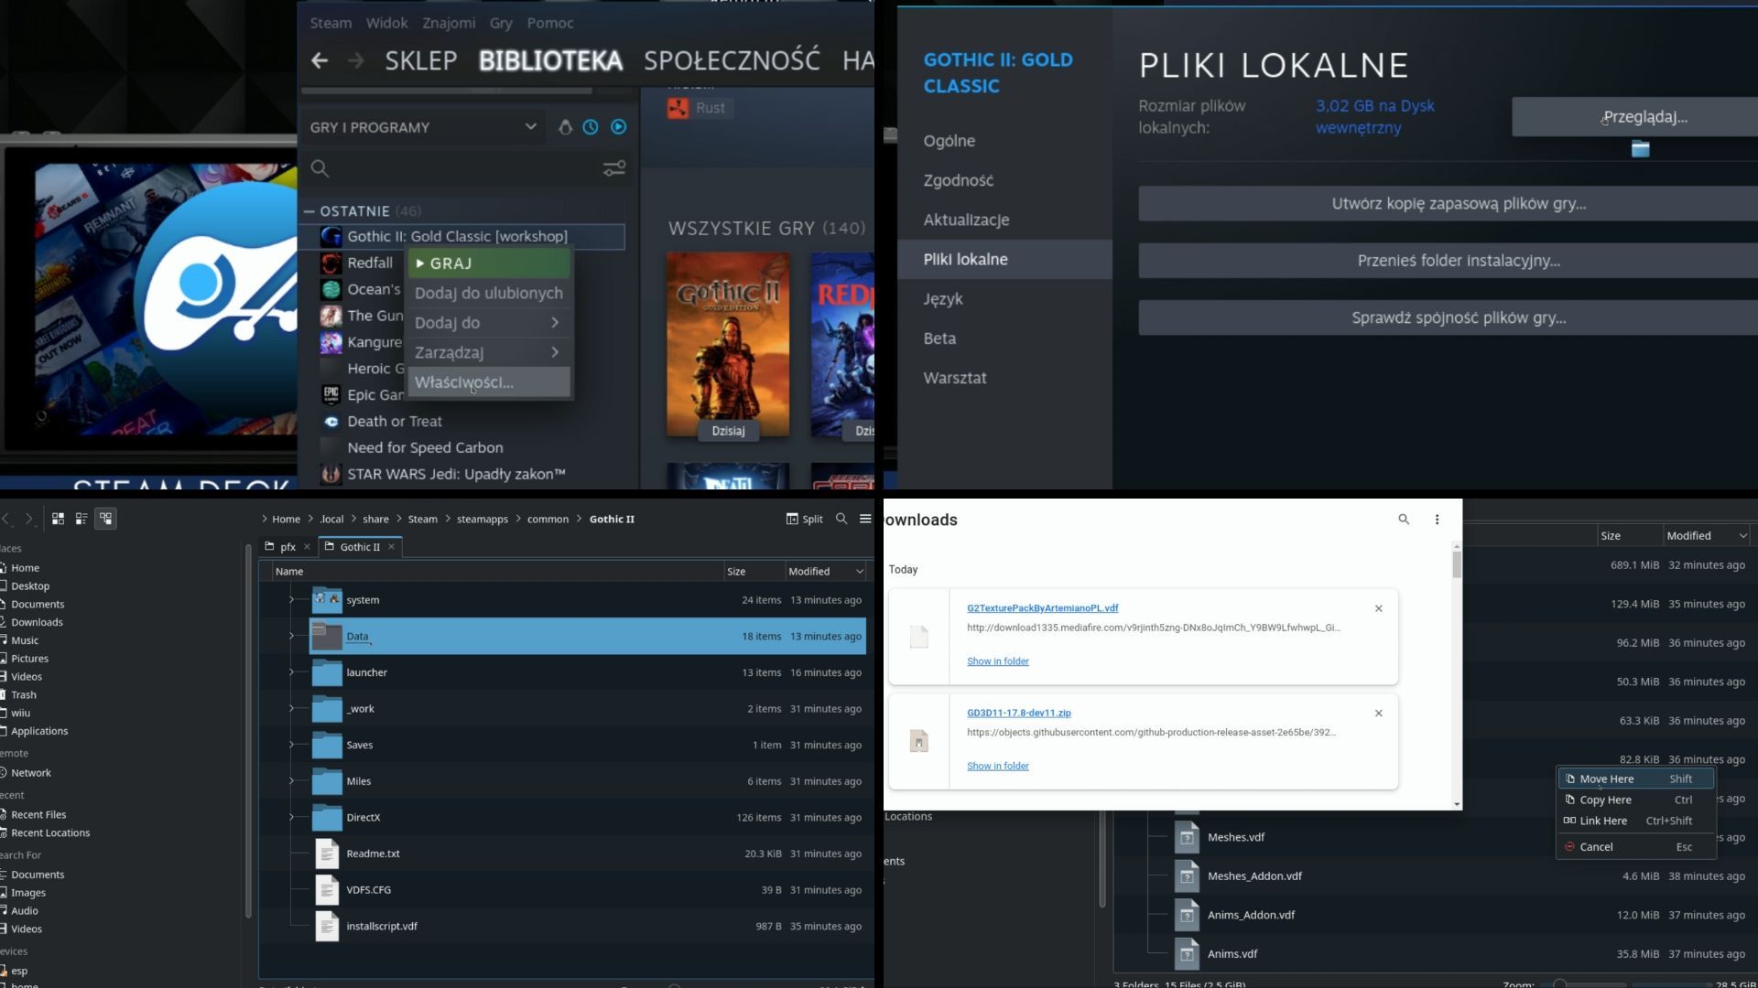
Task: Search downloads with the magnifier icon
Action: (x=1404, y=520)
